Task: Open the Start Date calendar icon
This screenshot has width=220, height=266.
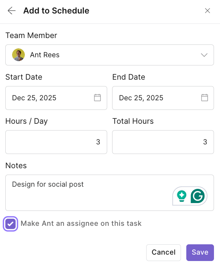Action: [97, 98]
